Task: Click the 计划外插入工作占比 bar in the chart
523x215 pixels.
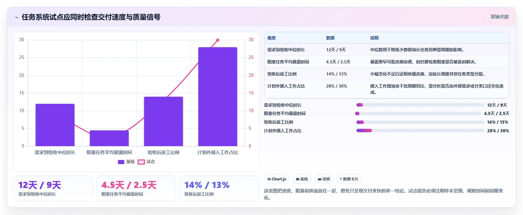Action: tap(218, 97)
